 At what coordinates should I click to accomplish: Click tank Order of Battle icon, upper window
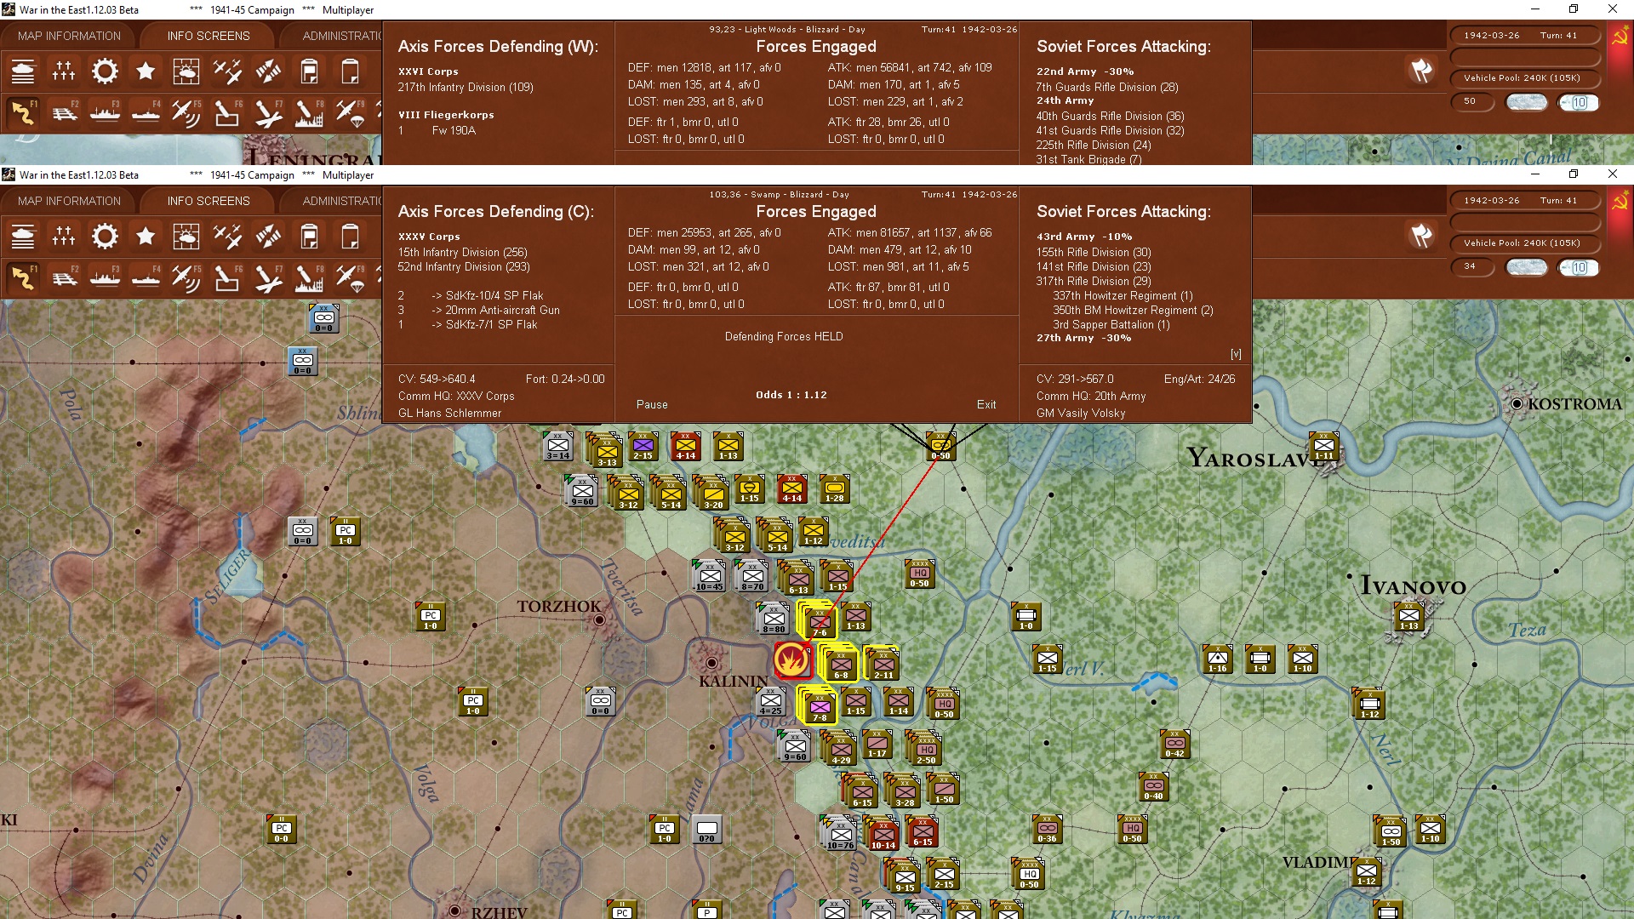pos(23,71)
